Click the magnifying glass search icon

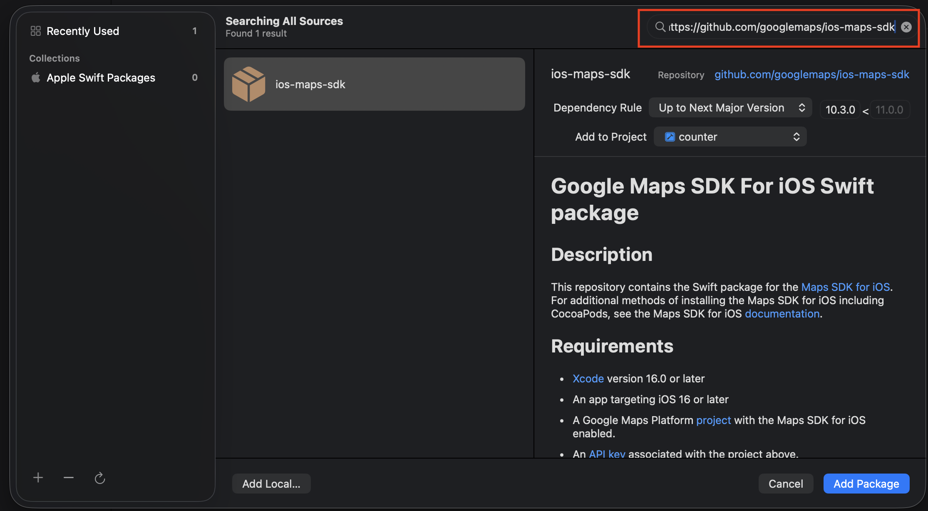pos(660,27)
